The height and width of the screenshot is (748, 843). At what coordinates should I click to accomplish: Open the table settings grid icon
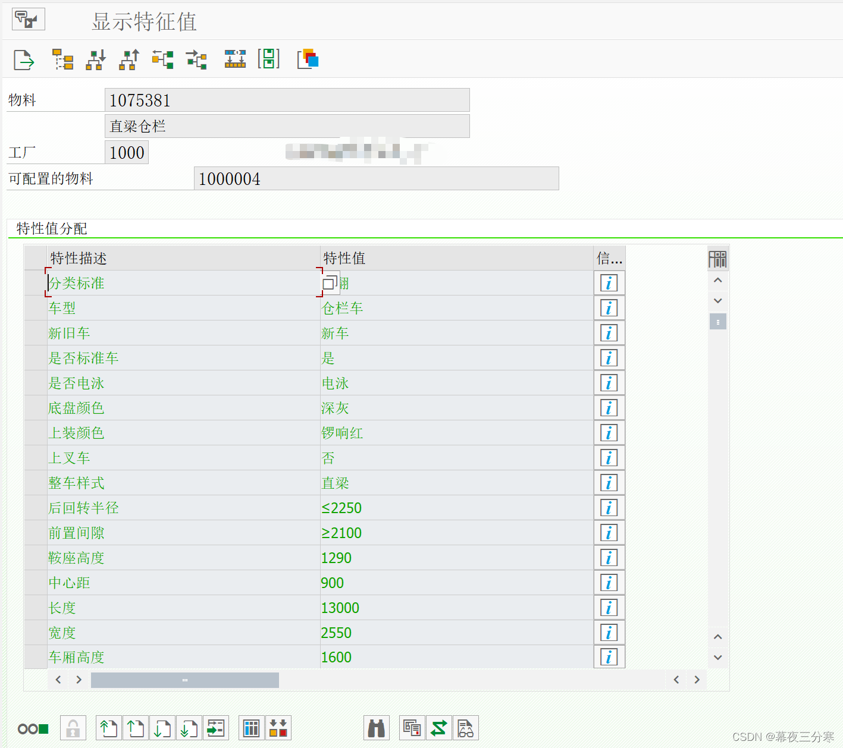717,259
